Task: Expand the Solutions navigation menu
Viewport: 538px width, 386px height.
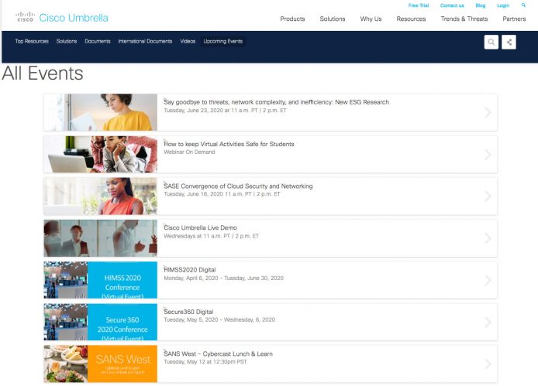Action: pos(332,19)
